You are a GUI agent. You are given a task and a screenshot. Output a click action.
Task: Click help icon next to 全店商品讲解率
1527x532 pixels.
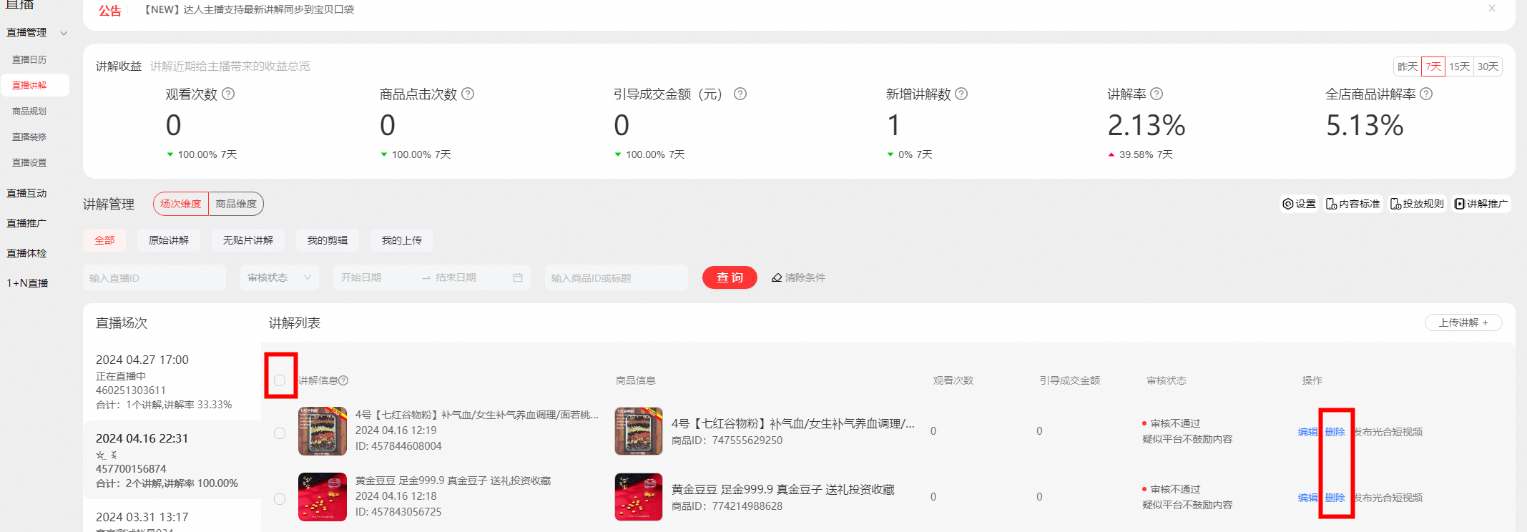point(1426,94)
